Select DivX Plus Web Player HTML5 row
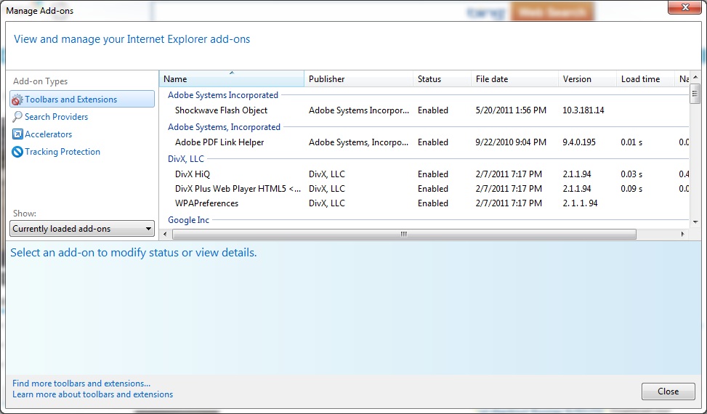Image resolution: width=707 pixels, height=414 pixels. pos(238,189)
